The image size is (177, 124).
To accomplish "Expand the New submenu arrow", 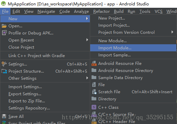I will pos(87,19).
